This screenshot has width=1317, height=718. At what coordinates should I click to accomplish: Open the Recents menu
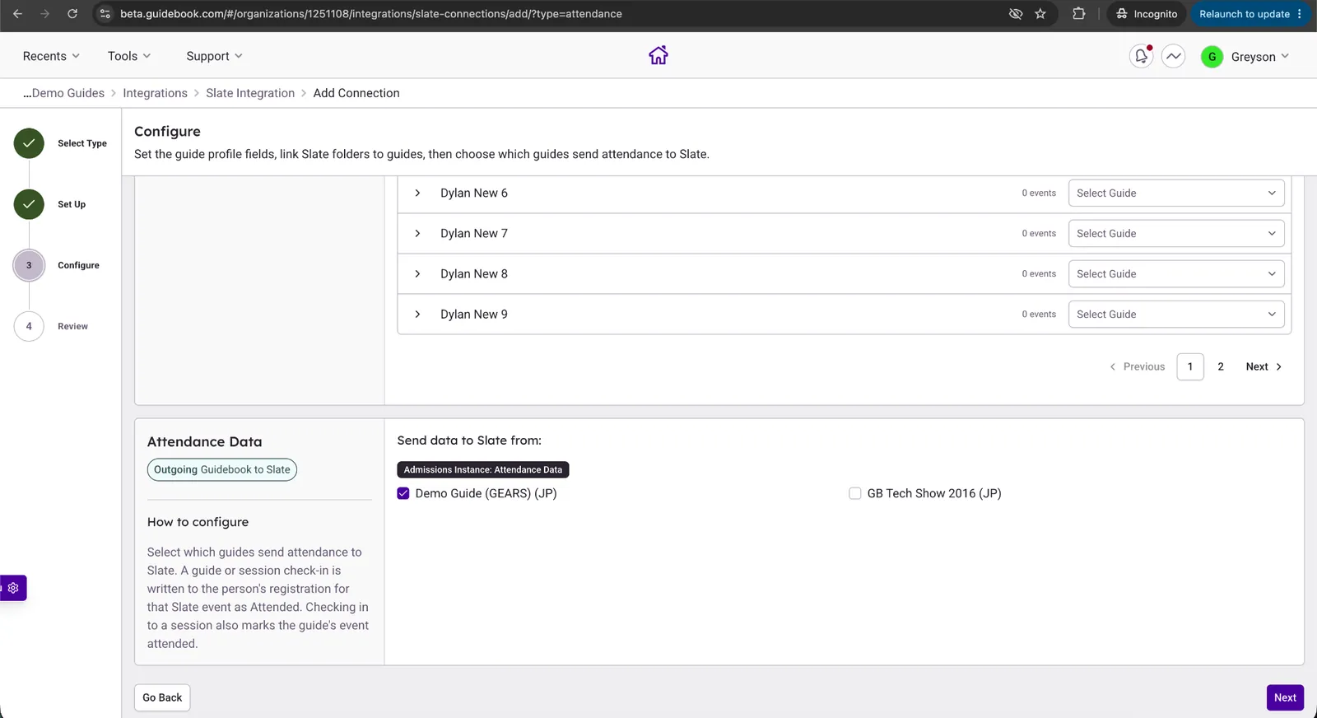tap(51, 56)
